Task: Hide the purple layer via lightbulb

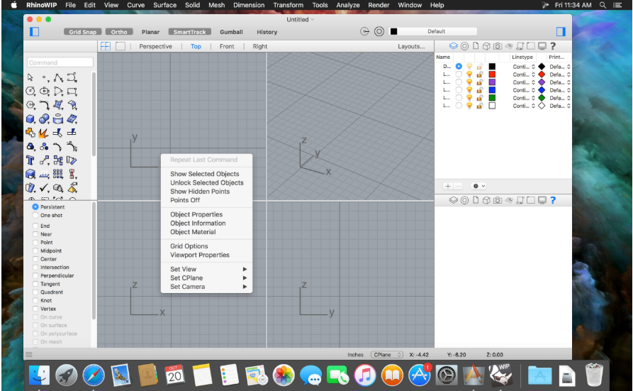Action: tap(469, 82)
